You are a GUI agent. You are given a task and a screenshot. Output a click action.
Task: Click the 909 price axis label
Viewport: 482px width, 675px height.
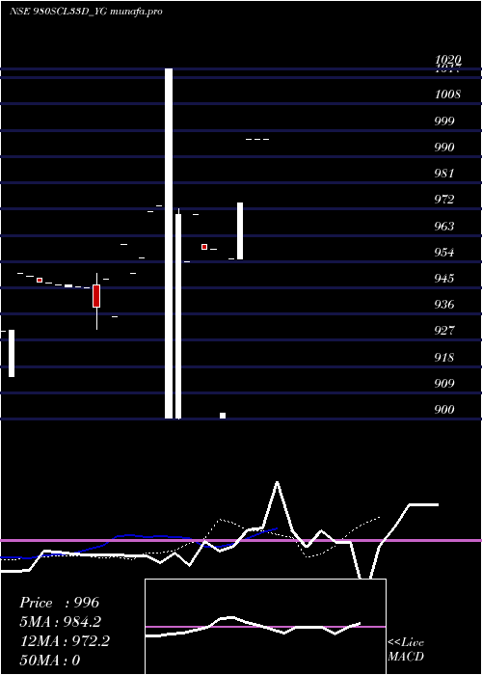pos(444,383)
